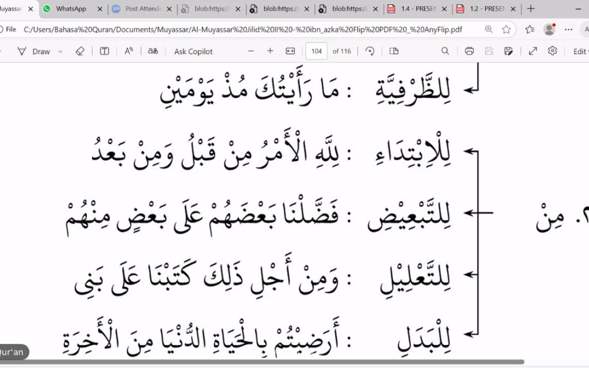Open the Translate tool

click(x=153, y=51)
